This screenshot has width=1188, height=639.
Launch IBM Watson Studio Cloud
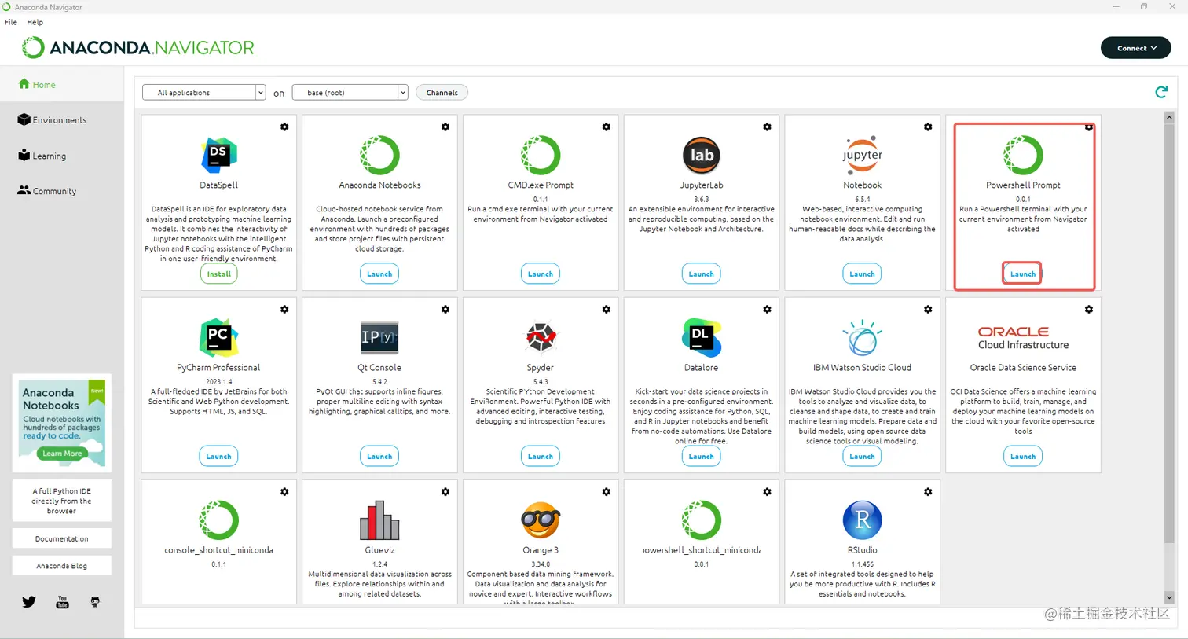coord(862,456)
